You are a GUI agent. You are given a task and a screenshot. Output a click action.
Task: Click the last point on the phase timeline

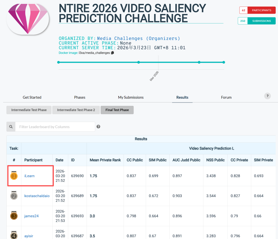(x=224, y=62)
